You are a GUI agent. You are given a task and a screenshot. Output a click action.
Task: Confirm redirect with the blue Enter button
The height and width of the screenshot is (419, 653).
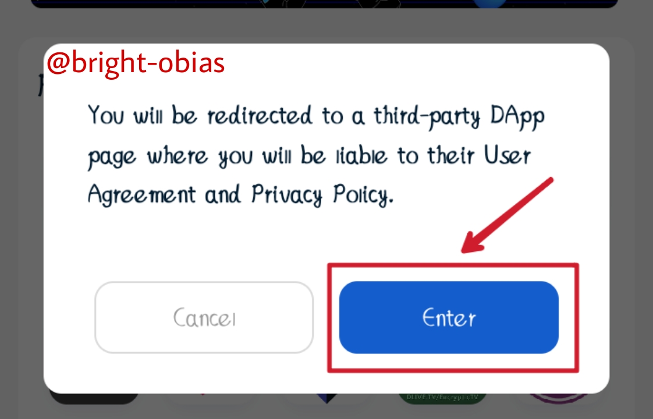point(449,317)
